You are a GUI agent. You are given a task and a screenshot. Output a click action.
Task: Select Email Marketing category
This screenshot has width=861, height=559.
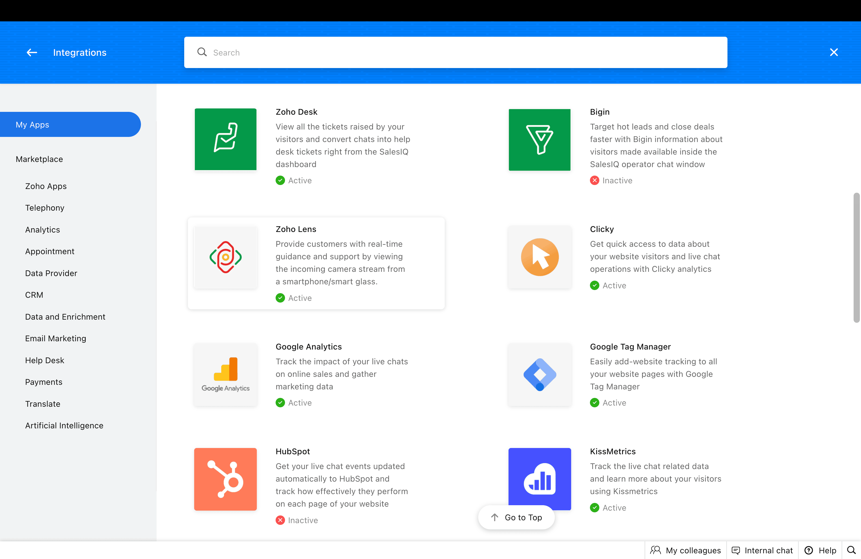click(x=55, y=338)
